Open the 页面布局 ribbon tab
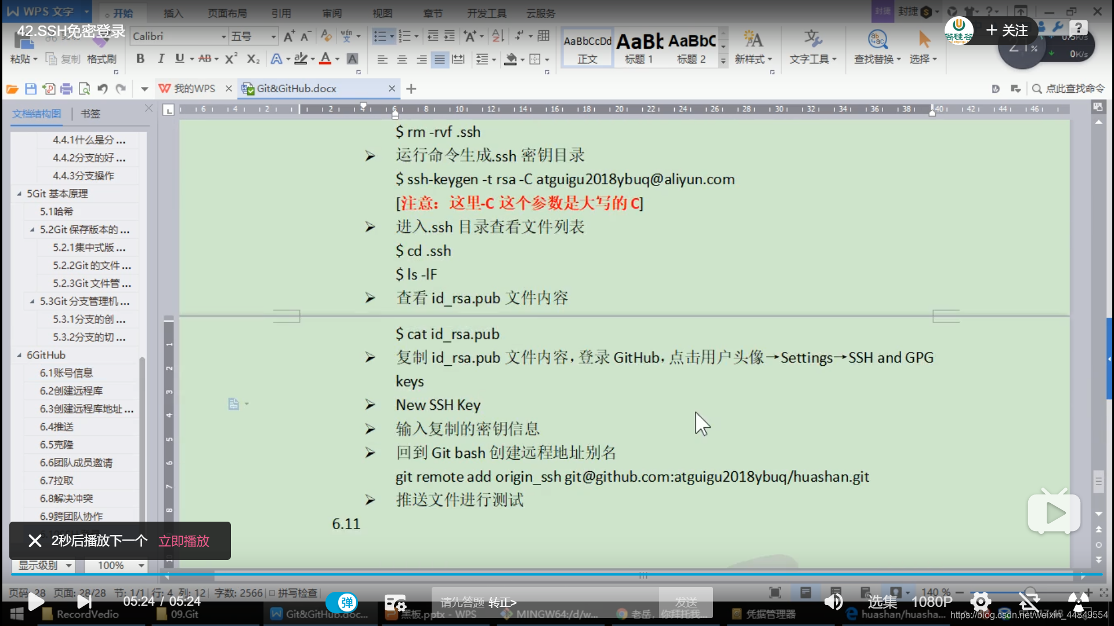 click(x=227, y=13)
